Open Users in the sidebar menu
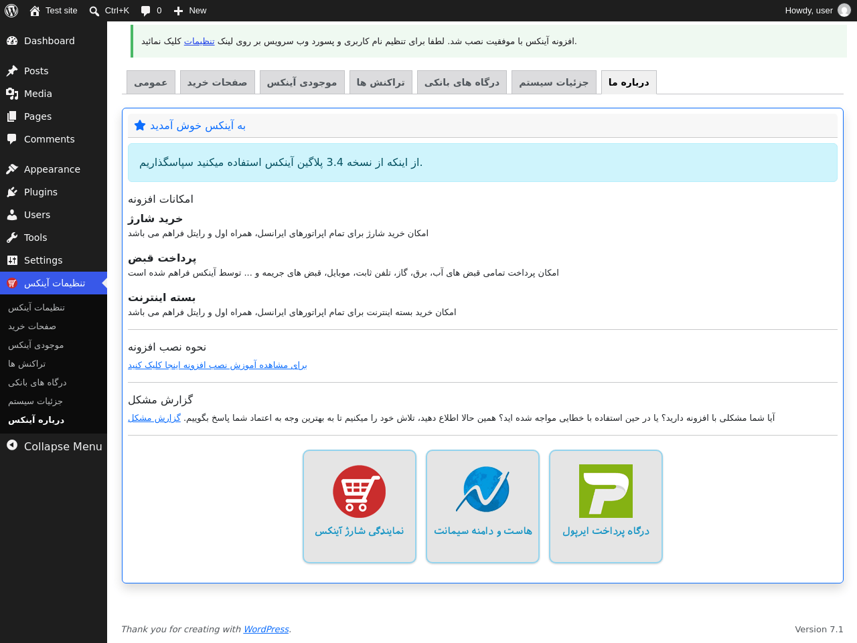Image resolution: width=857 pixels, height=643 pixels. [x=54, y=215]
